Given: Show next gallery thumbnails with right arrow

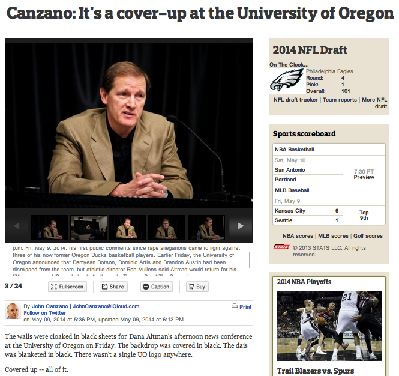Looking at the screenshot, I should click(241, 226).
